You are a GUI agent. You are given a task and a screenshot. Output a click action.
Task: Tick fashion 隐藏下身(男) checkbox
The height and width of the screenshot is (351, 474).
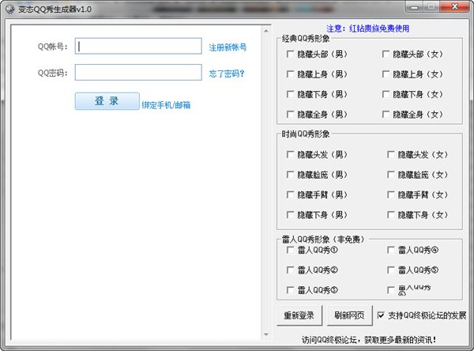click(290, 215)
